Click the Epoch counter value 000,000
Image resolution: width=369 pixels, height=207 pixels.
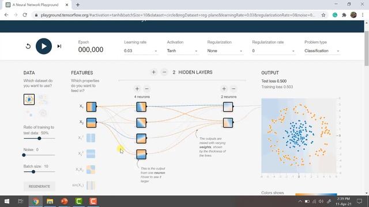pos(91,49)
